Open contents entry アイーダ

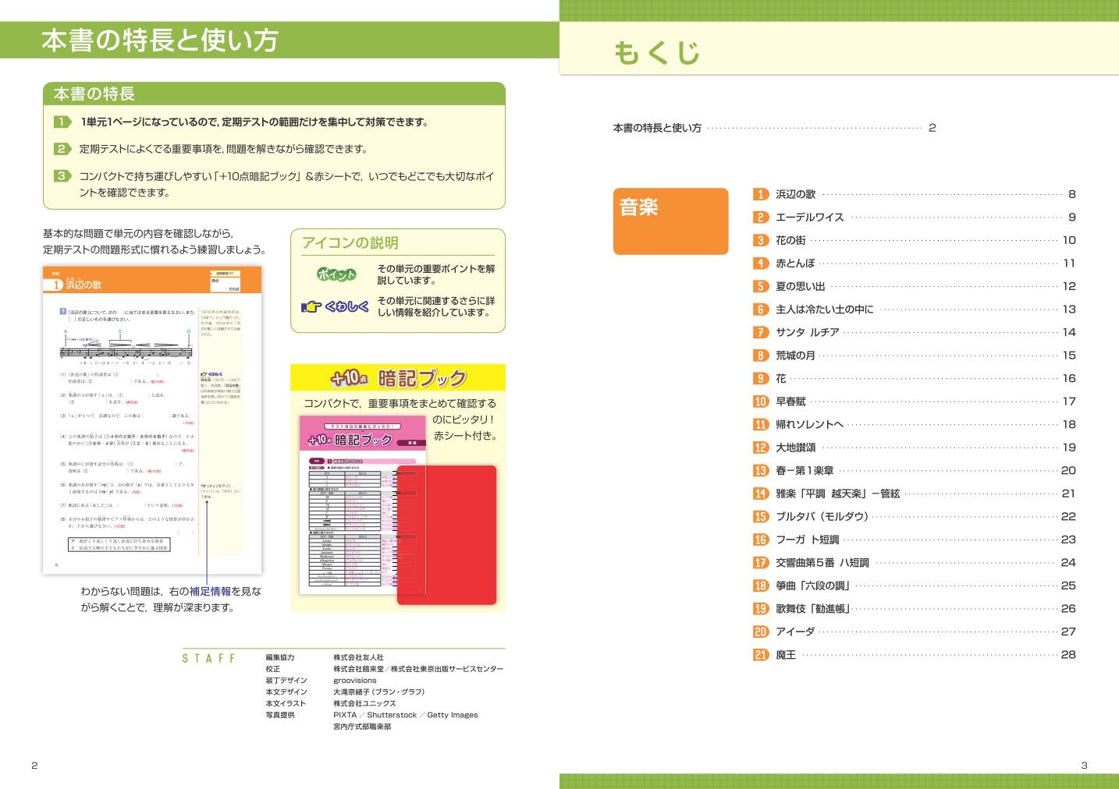914,632
